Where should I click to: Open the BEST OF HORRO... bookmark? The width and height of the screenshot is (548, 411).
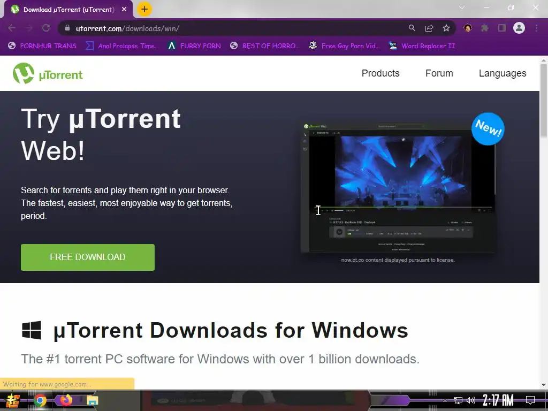pos(265,46)
